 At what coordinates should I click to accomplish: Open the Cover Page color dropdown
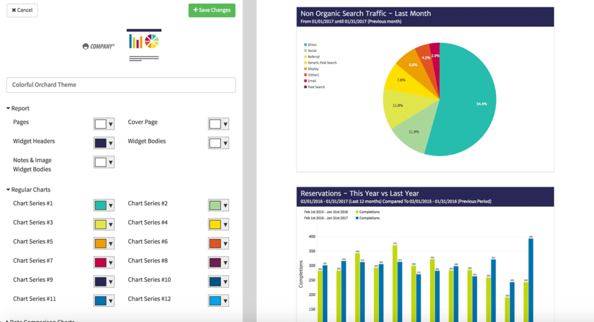tap(218, 124)
